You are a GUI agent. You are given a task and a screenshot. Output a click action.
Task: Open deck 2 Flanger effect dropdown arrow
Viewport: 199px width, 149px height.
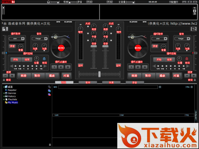[188, 39]
